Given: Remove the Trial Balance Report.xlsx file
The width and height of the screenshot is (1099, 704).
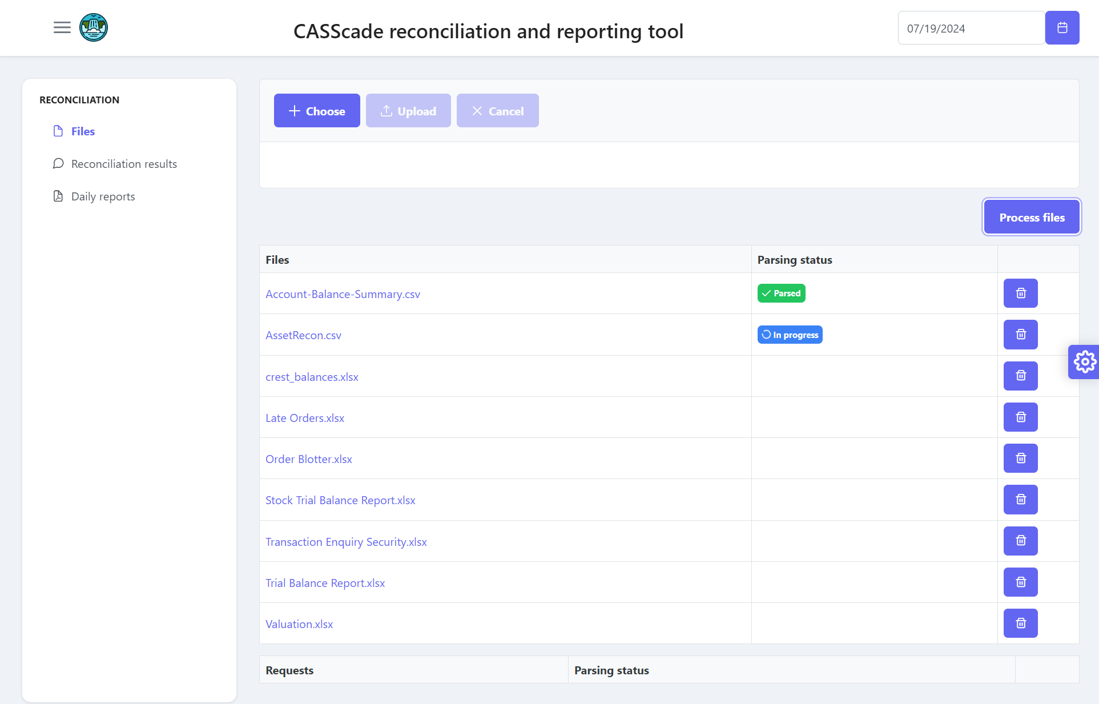Looking at the screenshot, I should [1020, 582].
